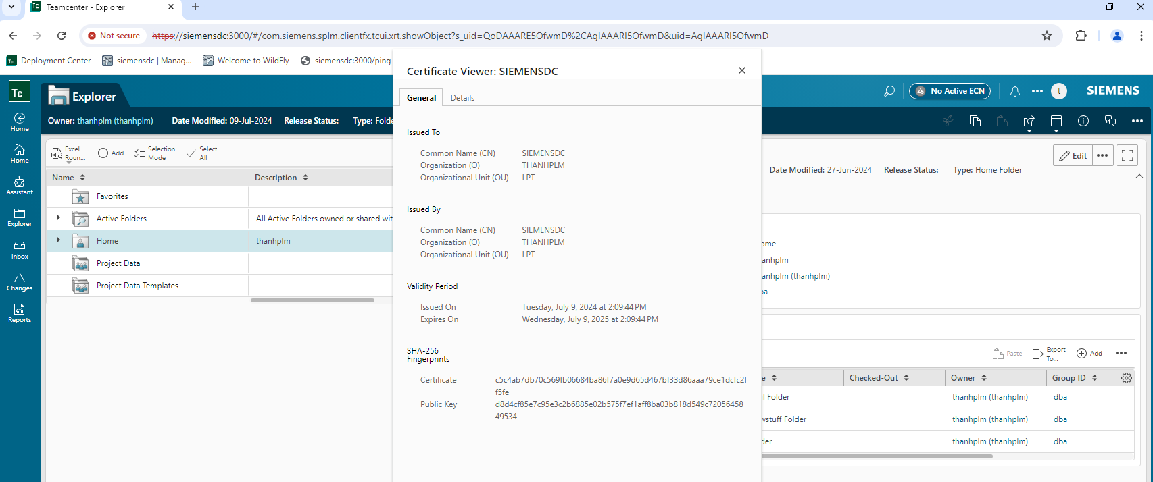1153x482 pixels.
Task: Open more options next to Edit
Action: tap(1102, 155)
